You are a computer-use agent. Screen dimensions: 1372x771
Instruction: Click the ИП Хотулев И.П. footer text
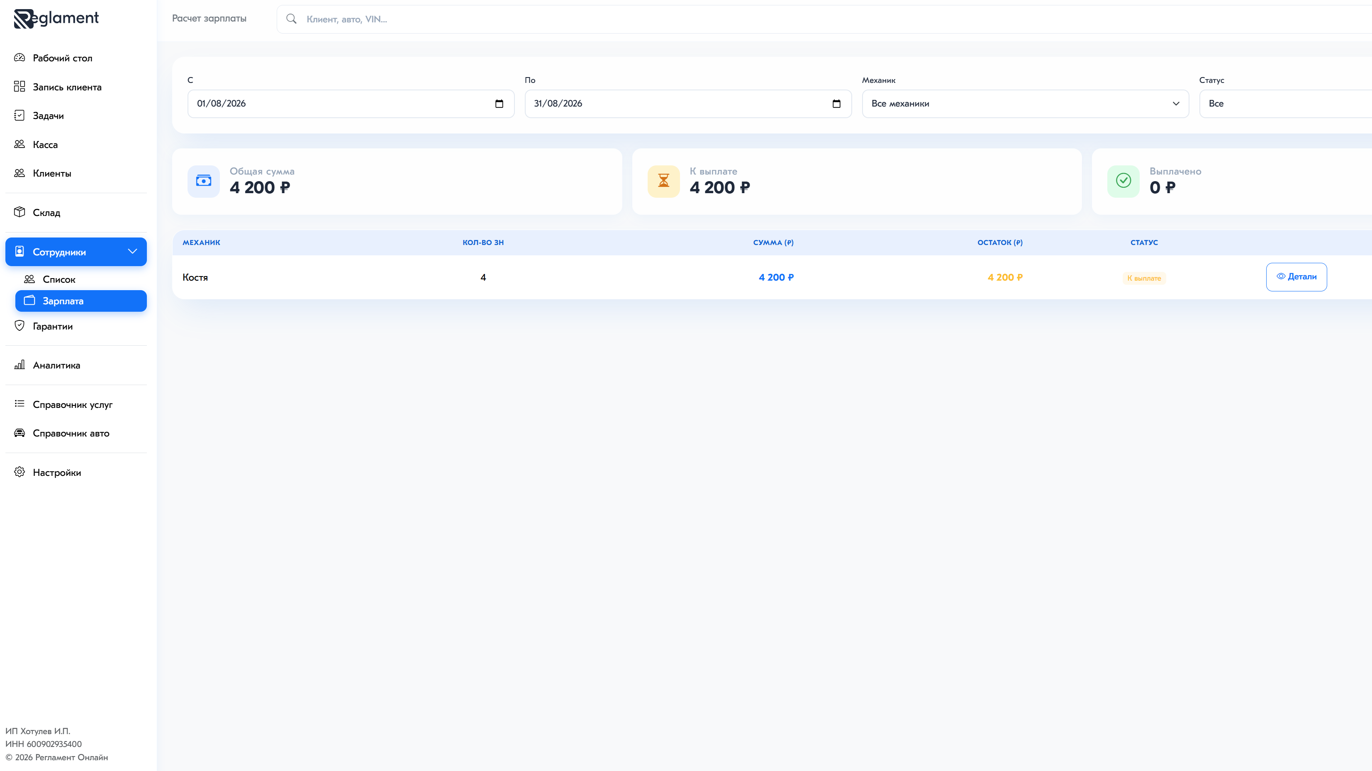[38, 731]
